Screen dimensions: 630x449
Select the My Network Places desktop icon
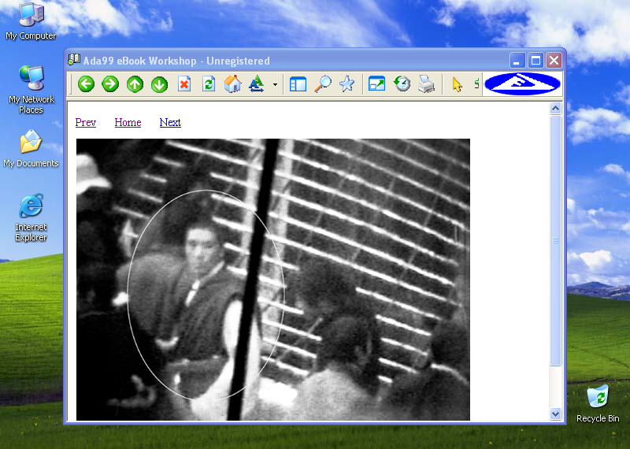[31, 89]
